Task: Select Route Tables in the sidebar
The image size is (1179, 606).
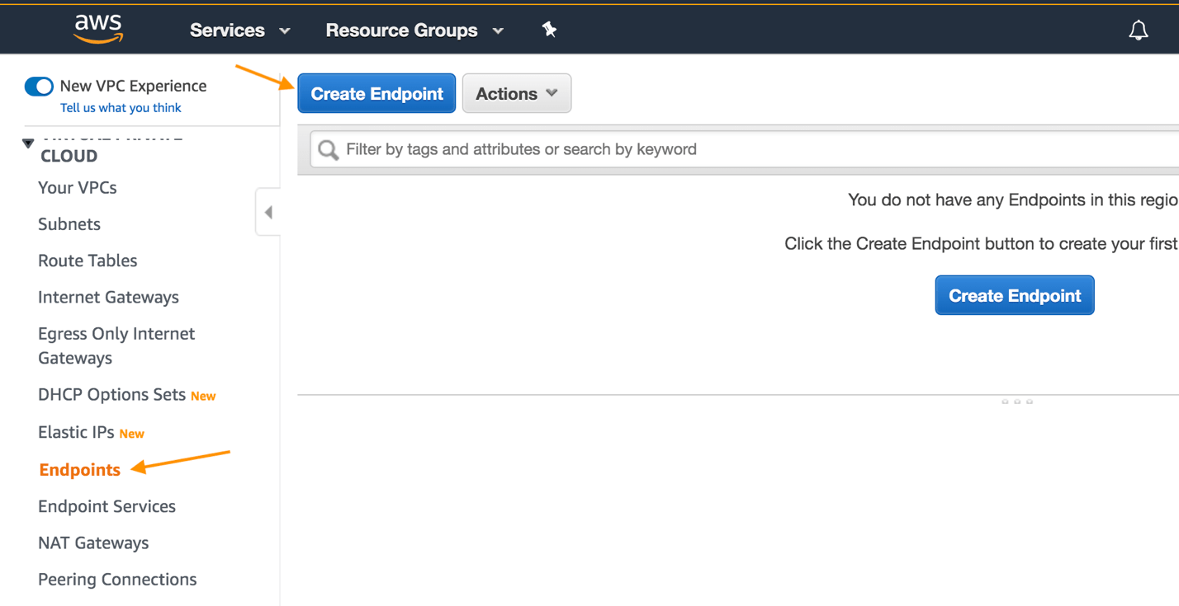Action: pyautogui.click(x=88, y=261)
